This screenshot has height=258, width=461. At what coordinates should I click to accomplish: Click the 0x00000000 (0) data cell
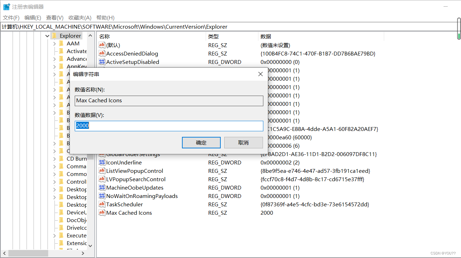click(x=280, y=62)
